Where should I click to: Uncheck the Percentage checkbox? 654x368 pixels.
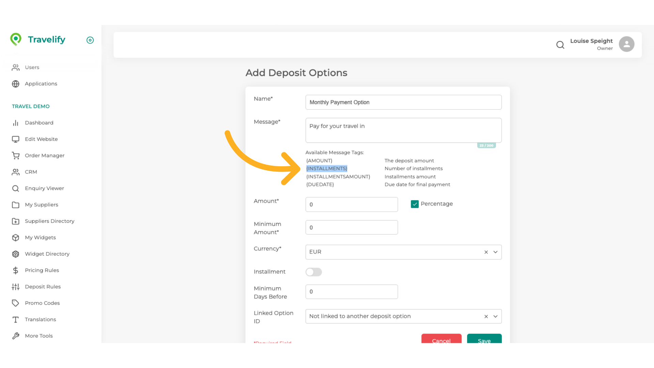(415, 204)
